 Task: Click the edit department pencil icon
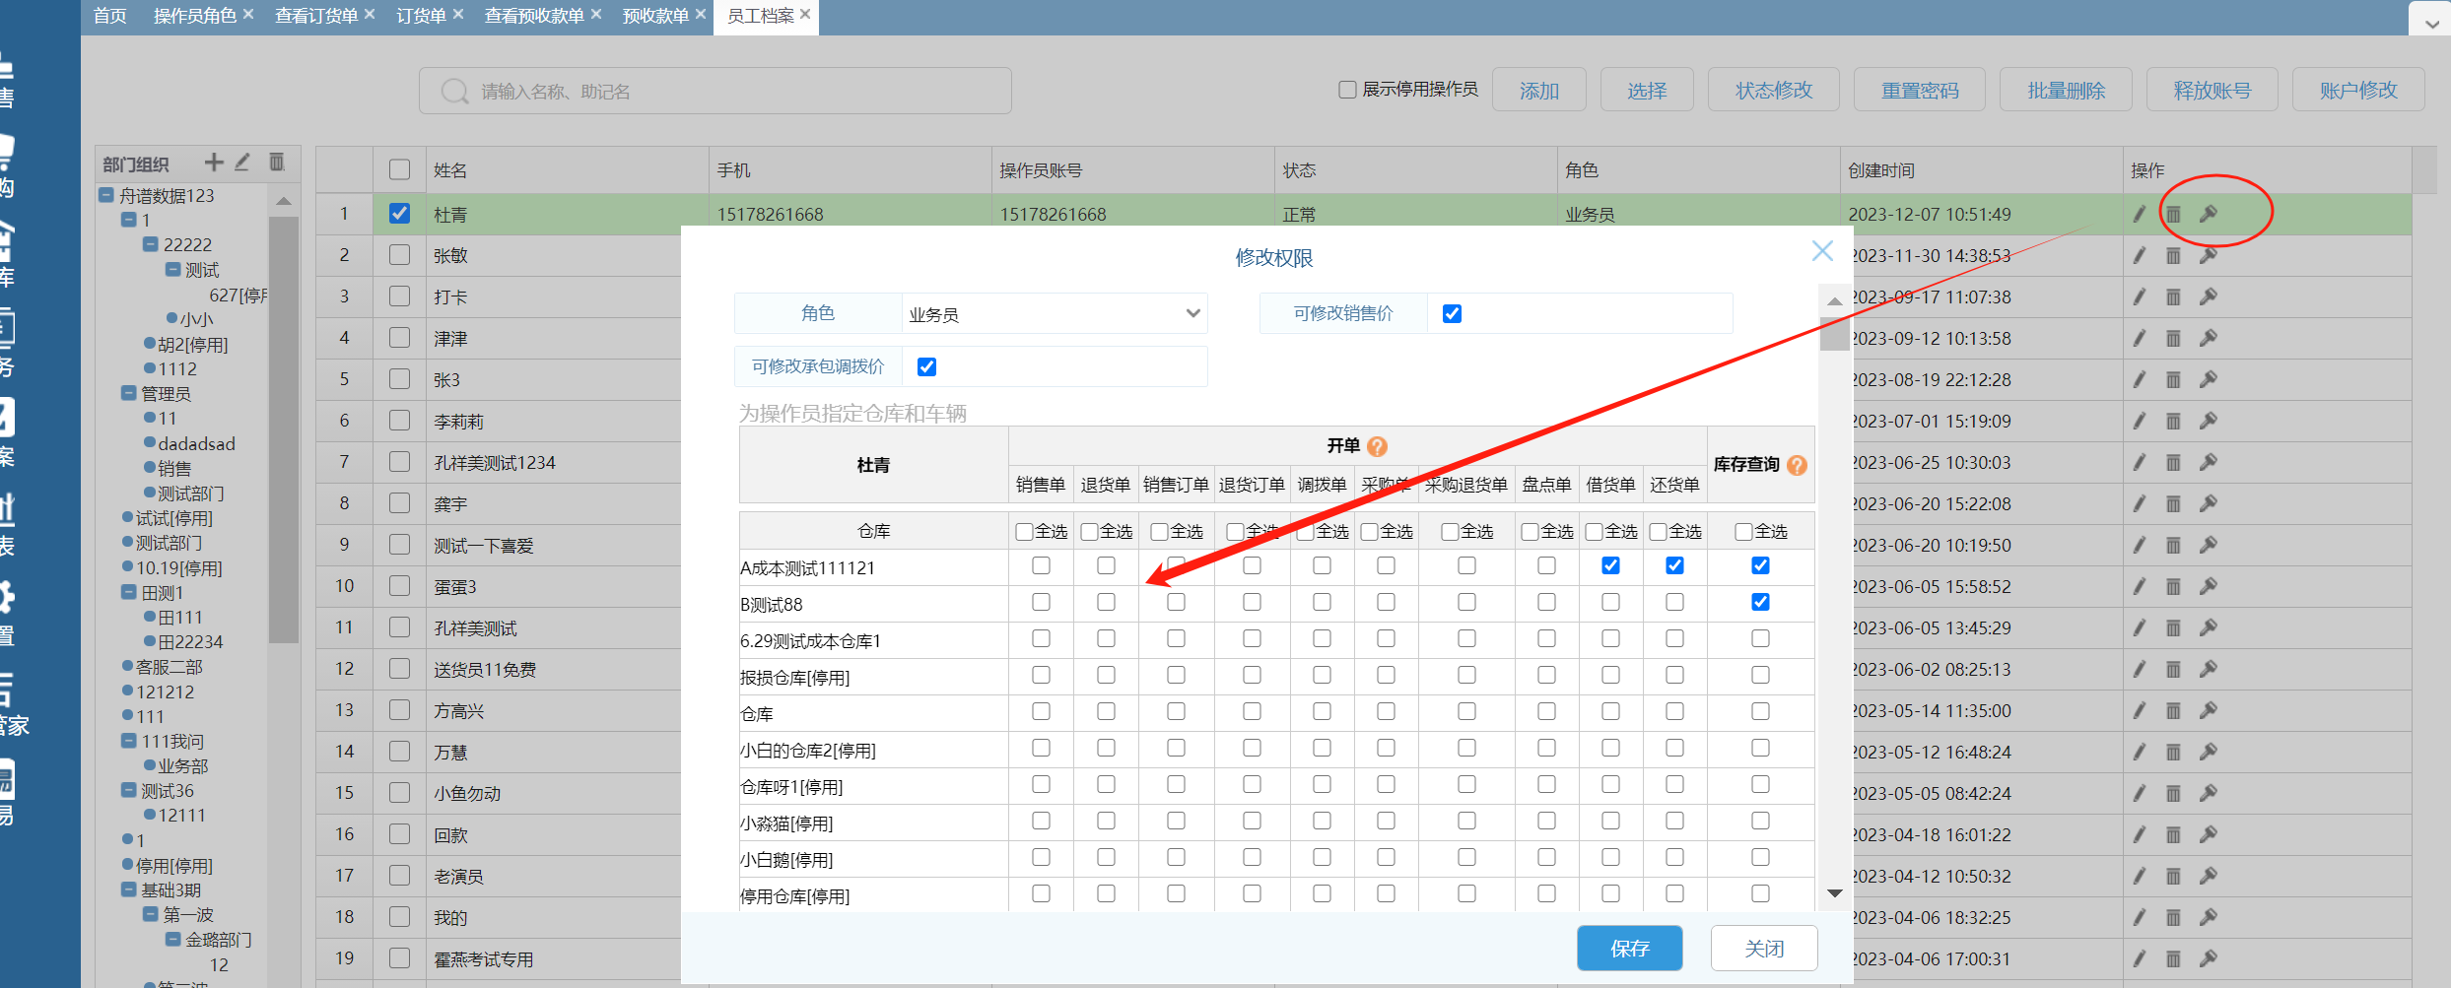[242, 163]
